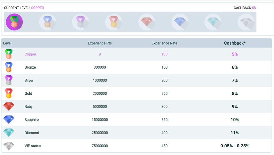Click the faded Ruby gem in top level bar
Viewport: 274px width, 155px height.
tap(147, 22)
